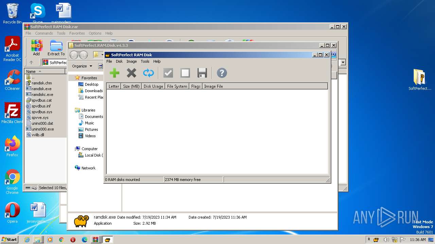Click the Remove disk X icon
The width and height of the screenshot is (435, 244).
point(131,73)
